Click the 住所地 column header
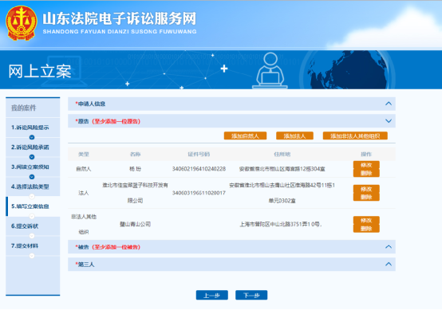Viewport: 442px width, 310px height. 282,155
